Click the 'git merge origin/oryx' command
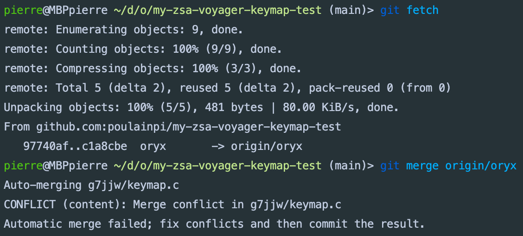This screenshot has height=236, width=523. coord(448,166)
